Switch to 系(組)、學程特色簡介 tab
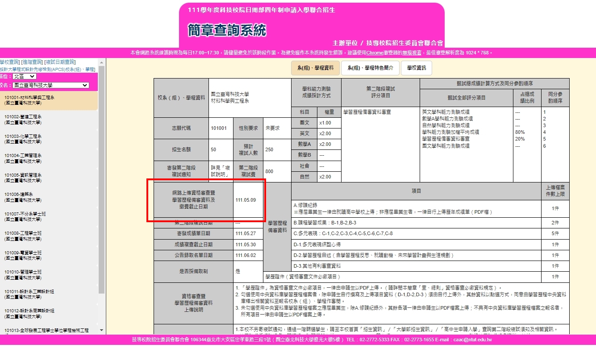 [x=369, y=68]
